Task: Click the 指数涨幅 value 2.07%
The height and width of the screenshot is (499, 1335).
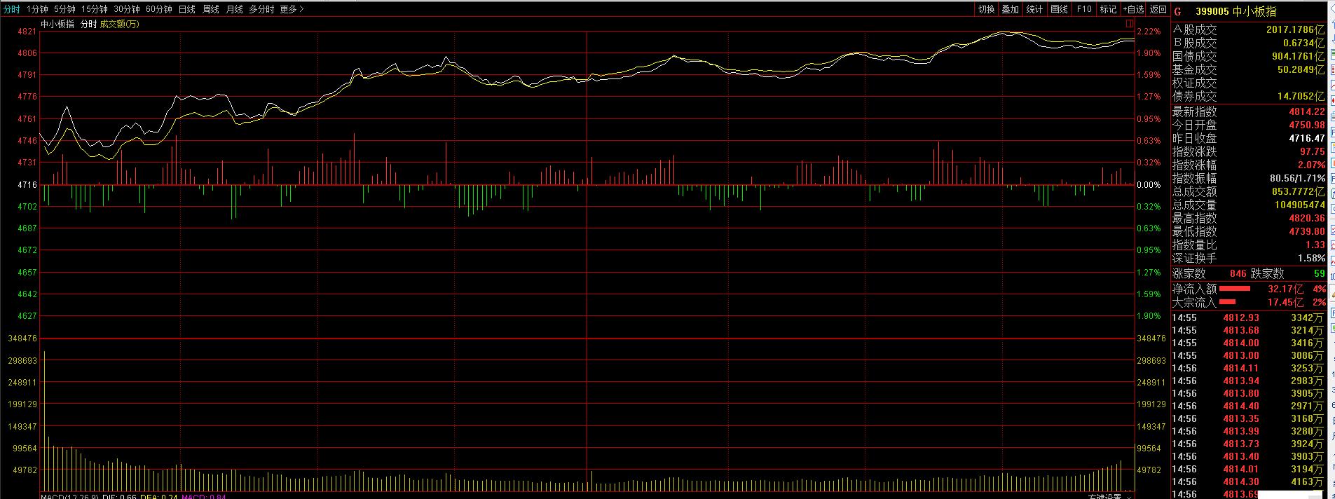Action: [x=1312, y=165]
